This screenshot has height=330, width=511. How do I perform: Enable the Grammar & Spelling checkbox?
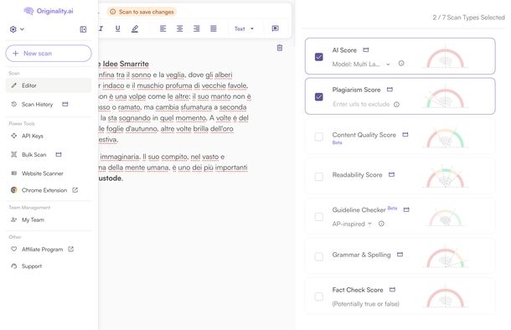(318, 256)
